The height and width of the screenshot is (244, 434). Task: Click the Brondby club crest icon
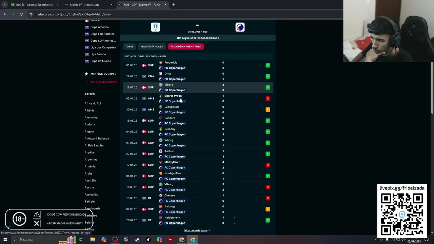click(161, 129)
